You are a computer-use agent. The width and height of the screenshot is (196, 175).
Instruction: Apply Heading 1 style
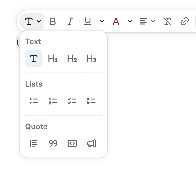[x=53, y=58]
